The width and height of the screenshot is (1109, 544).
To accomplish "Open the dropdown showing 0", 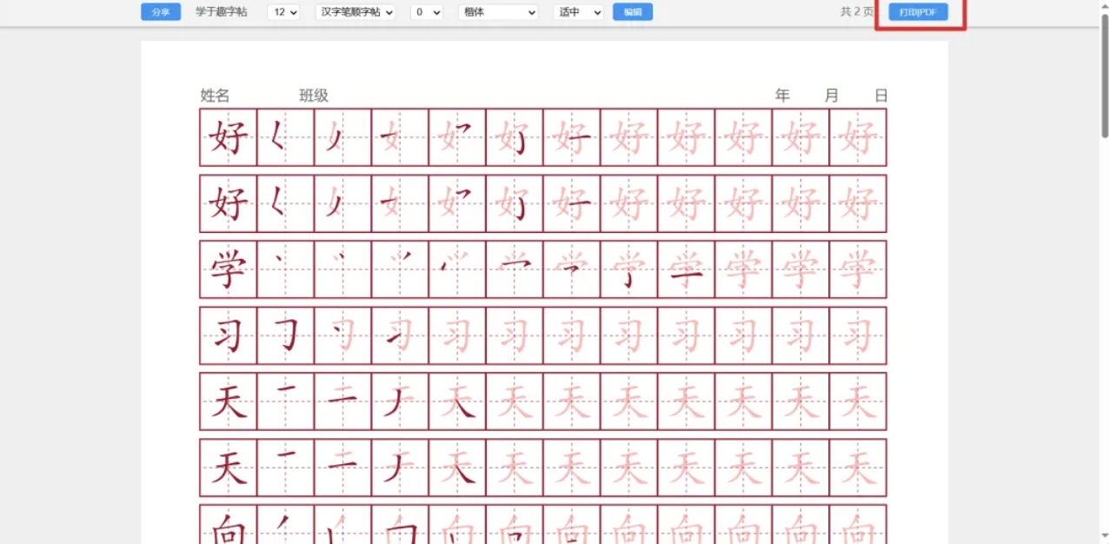I will click(x=426, y=12).
